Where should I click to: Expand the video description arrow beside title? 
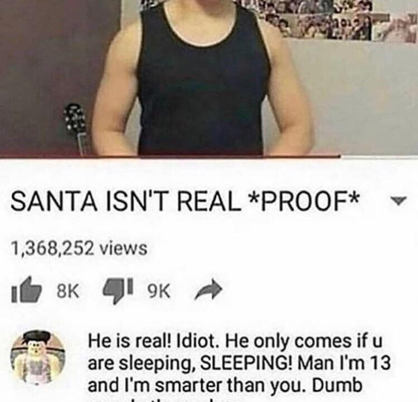[398, 201]
